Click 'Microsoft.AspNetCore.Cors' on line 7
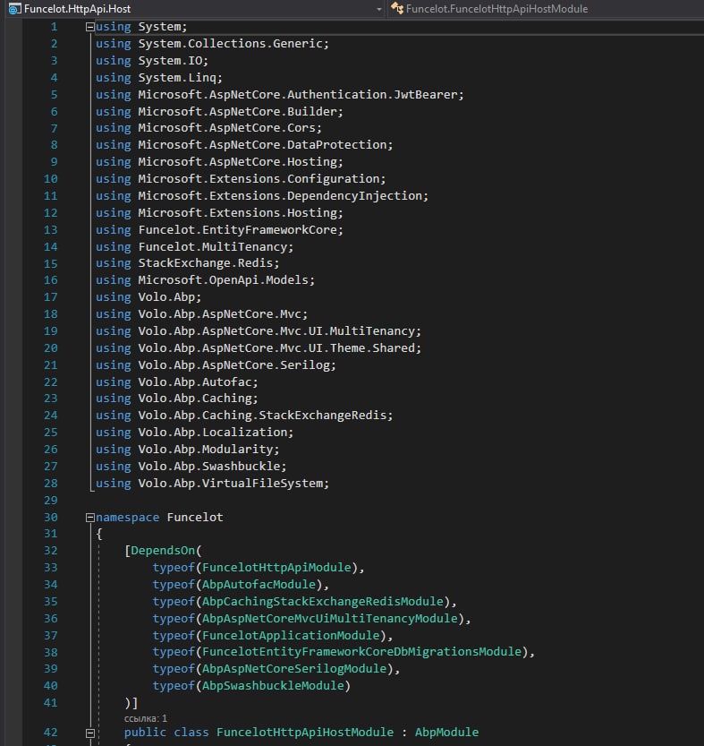This screenshot has height=746, width=704. tap(226, 128)
